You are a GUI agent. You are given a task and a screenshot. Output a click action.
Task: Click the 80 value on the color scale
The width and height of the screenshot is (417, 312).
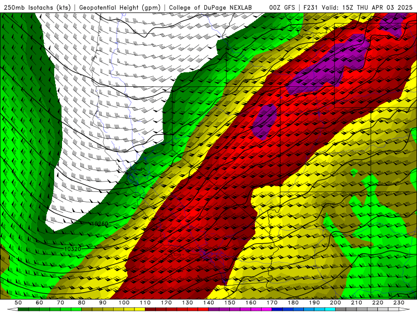(x=82, y=303)
